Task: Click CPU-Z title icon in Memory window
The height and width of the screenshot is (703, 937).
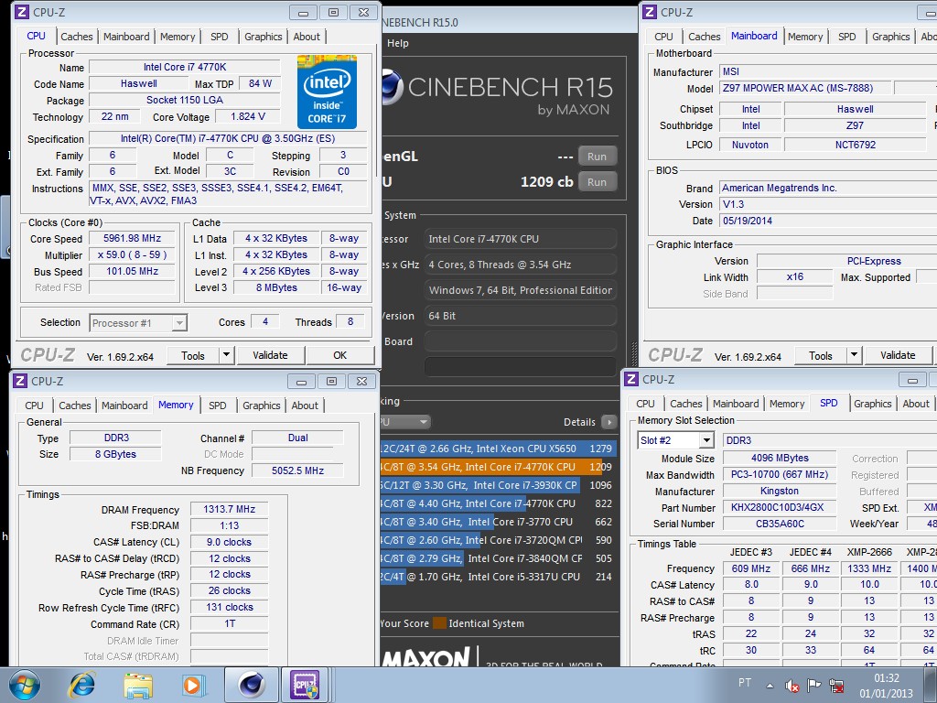Action: tap(20, 381)
